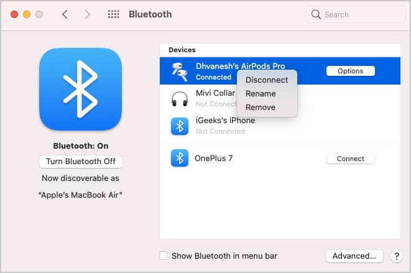
Task: Click the iGeeks's iPhone Bluetooth icon
Action: [x=180, y=126]
